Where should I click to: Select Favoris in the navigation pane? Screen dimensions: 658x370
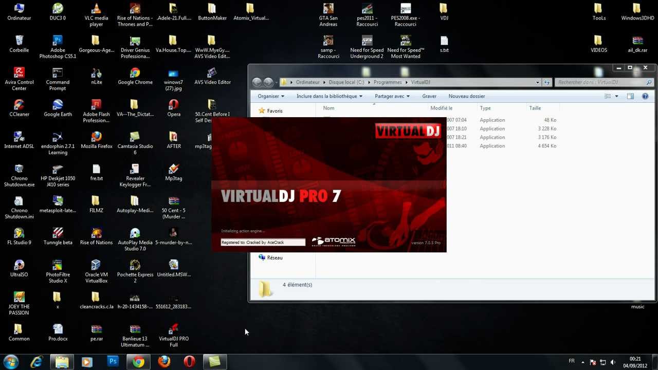pos(275,111)
